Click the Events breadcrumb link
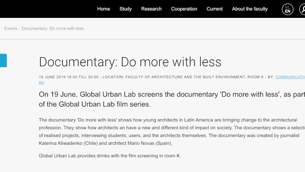Screen dimensions: 305x172 pos(11,28)
